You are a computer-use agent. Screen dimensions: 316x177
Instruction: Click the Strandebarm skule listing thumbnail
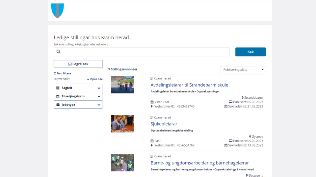[122, 85]
